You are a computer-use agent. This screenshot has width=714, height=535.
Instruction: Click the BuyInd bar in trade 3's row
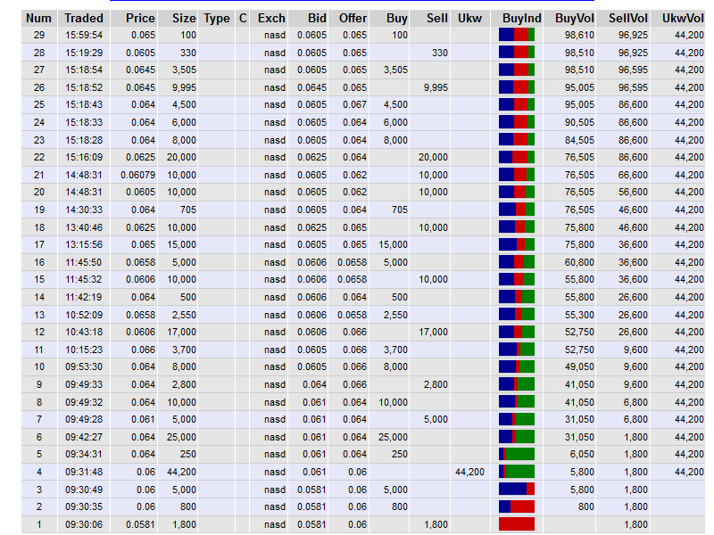click(x=517, y=489)
